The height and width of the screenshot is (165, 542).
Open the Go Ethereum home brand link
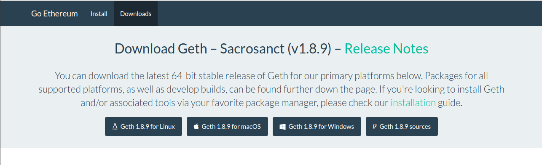pyautogui.click(x=54, y=13)
